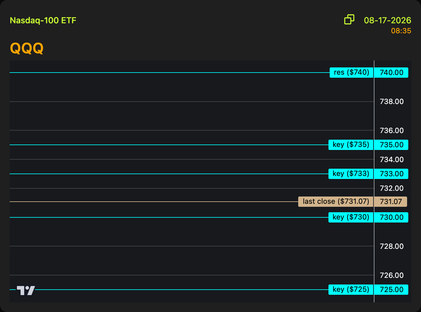Click the 734.00 axis value
The width and height of the screenshot is (421, 312).
[x=392, y=159]
